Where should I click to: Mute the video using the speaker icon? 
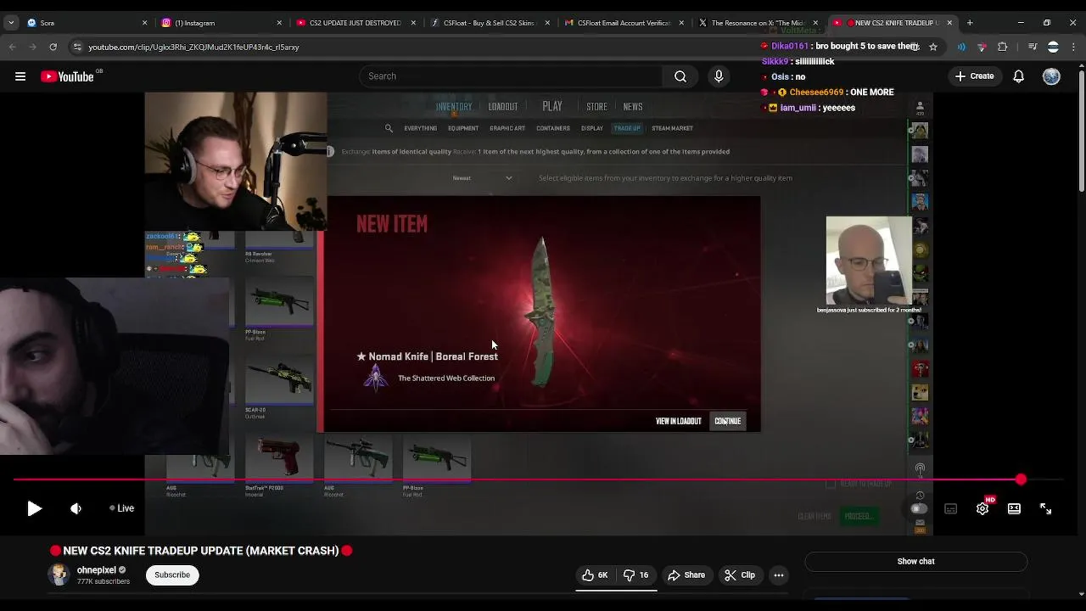click(76, 508)
